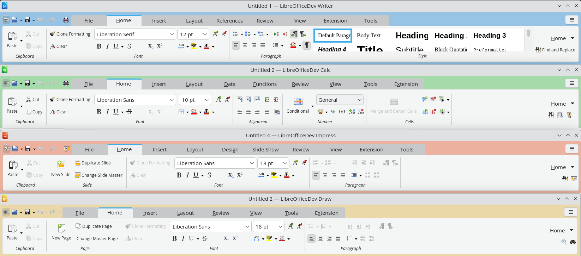Viewport: 581px width, 256px height.
Task: Click Center horizontally icon in Calc's Alignment group
Action: tap(248, 112)
